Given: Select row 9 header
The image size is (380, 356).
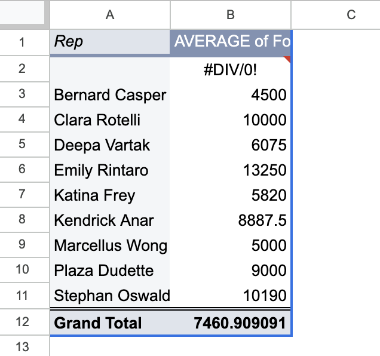Looking at the screenshot, I should [x=24, y=245].
